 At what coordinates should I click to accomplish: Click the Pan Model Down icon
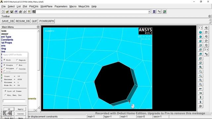pyautogui.click(x=200, y=102)
